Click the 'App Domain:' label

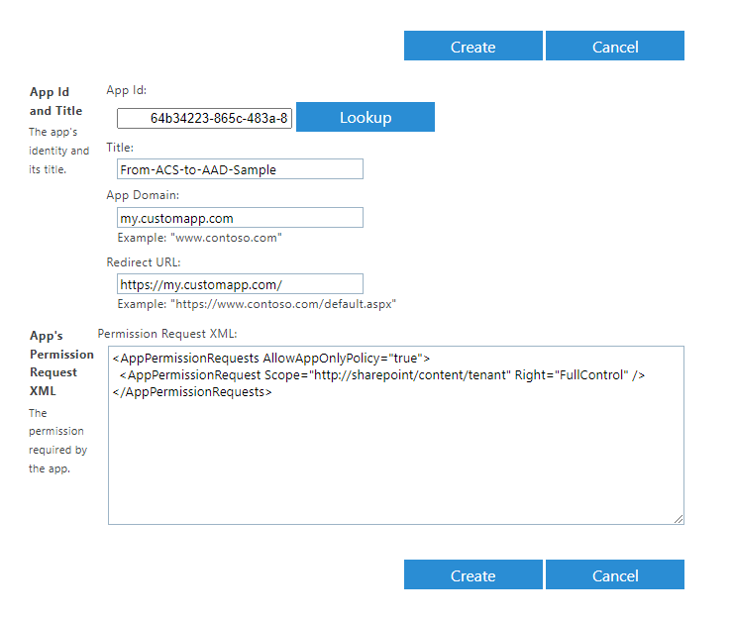(x=143, y=195)
